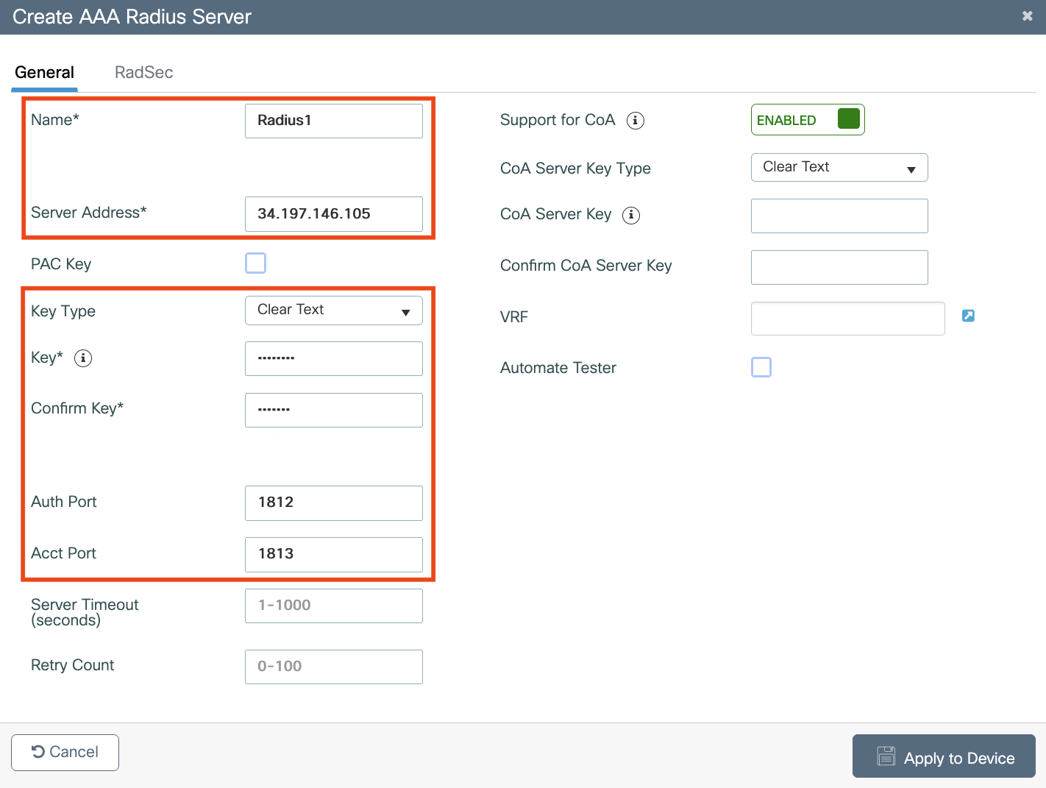1046x788 pixels.
Task: Focus the Server Address field
Action: click(333, 214)
